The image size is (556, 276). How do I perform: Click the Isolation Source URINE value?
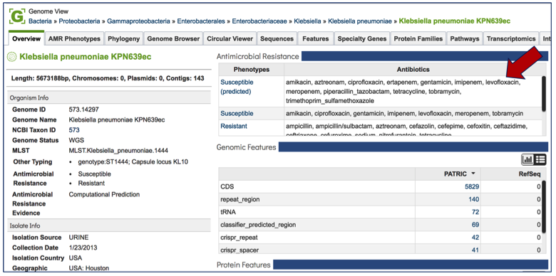pyautogui.click(x=78, y=238)
